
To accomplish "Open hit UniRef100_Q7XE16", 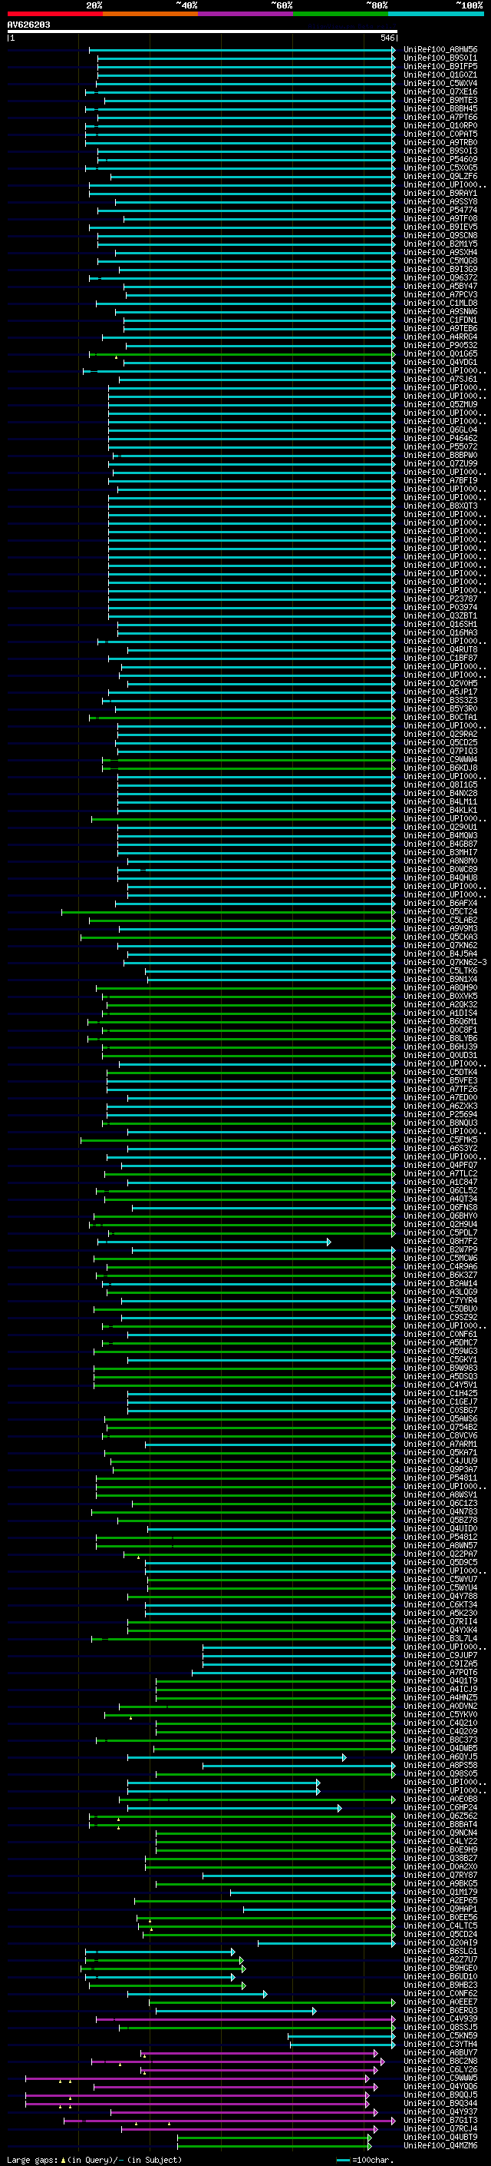I will pos(440,91).
